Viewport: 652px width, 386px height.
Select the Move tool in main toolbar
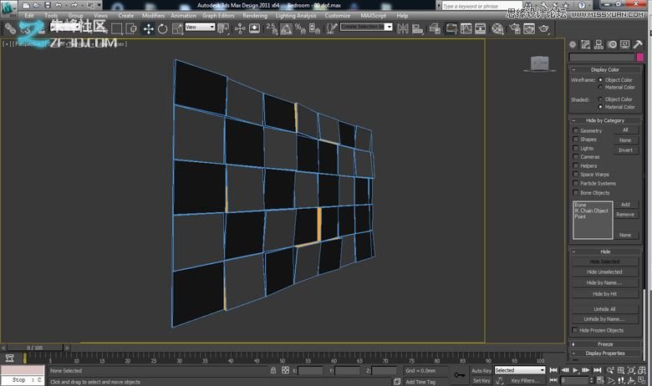148,28
